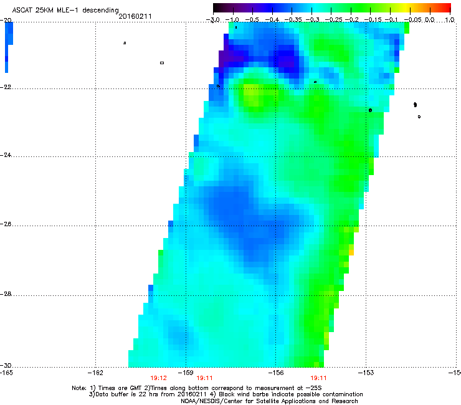The height and width of the screenshot is (405, 461).
Task: Click the -24 latitude axis label
Action: point(6,155)
